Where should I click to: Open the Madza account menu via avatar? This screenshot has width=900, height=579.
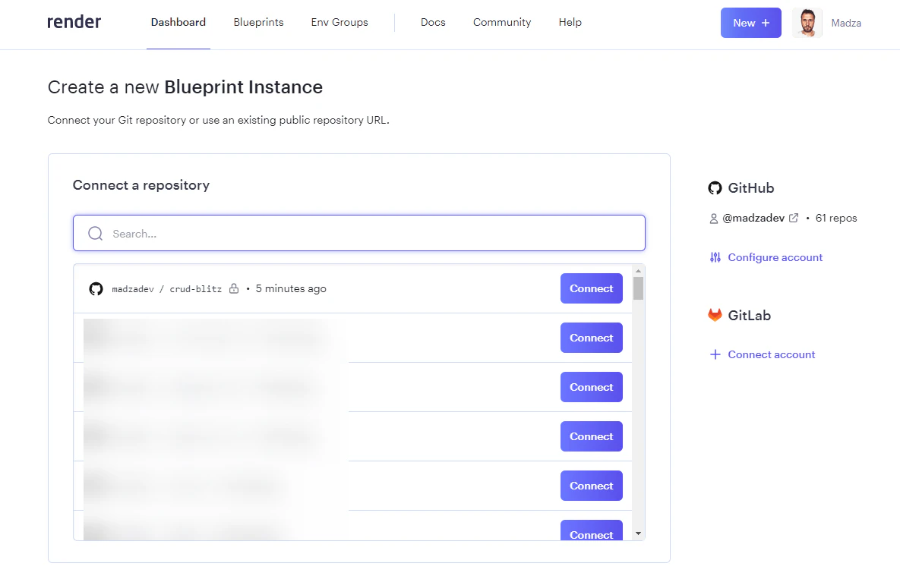tap(807, 23)
